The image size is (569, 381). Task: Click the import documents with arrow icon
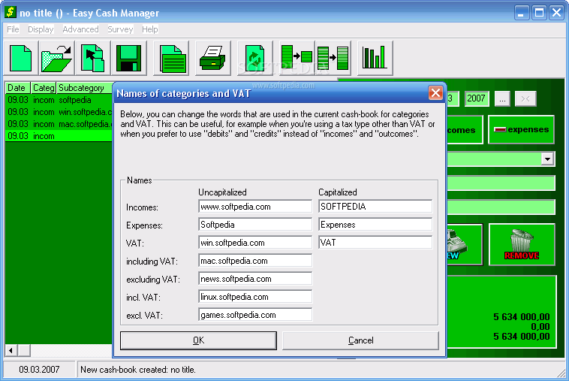coord(93,58)
